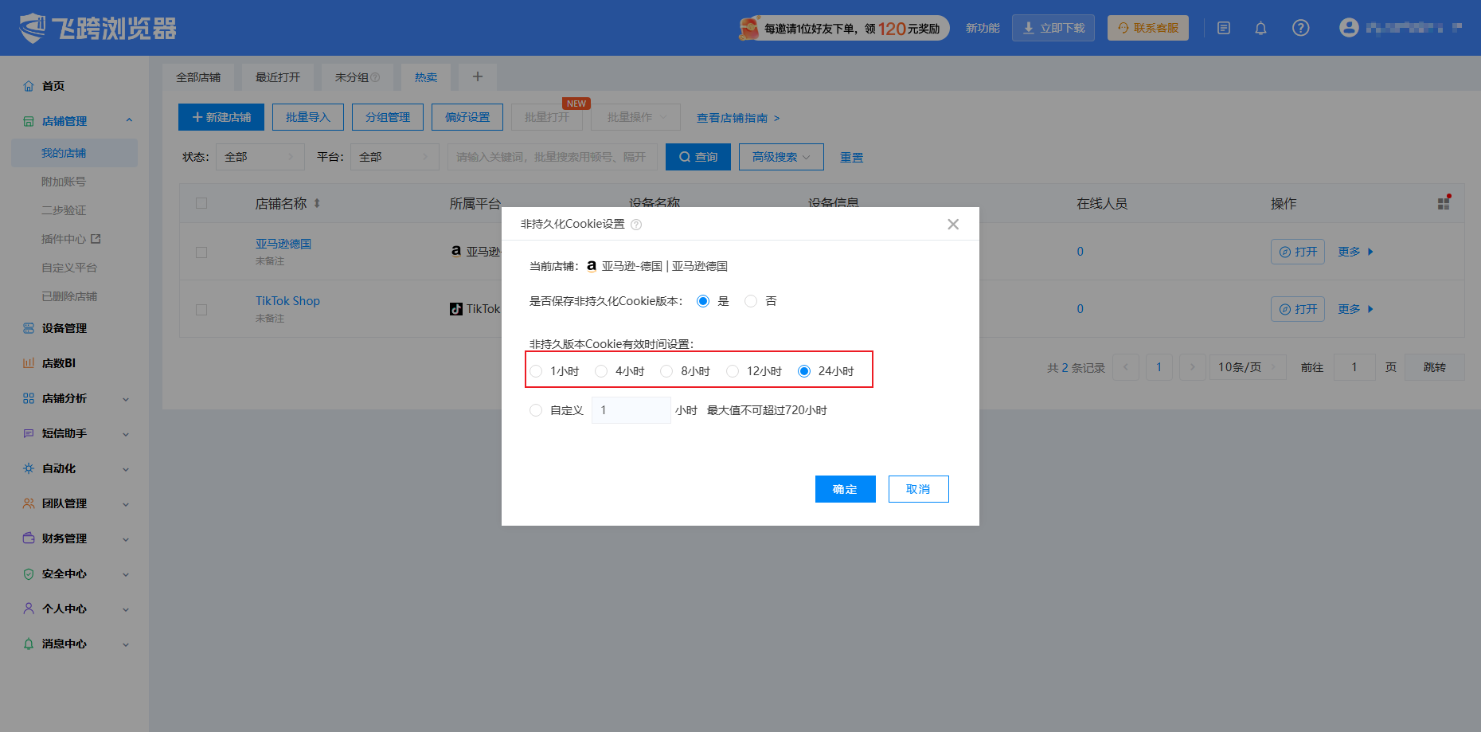Select the 自定义 custom hours radio

pos(536,410)
